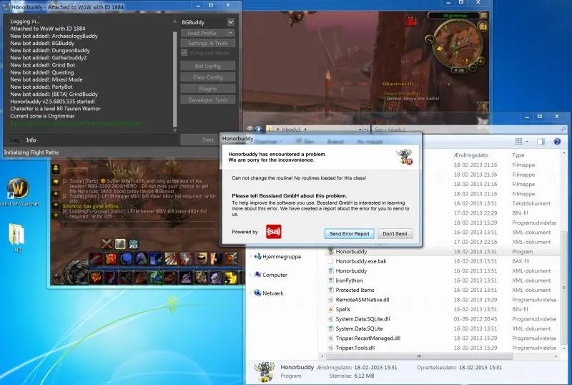Click the Don't Send button

tap(395, 233)
